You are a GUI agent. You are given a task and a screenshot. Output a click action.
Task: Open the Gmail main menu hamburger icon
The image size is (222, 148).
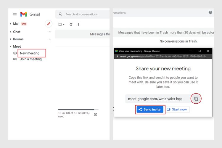coord(15,14)
